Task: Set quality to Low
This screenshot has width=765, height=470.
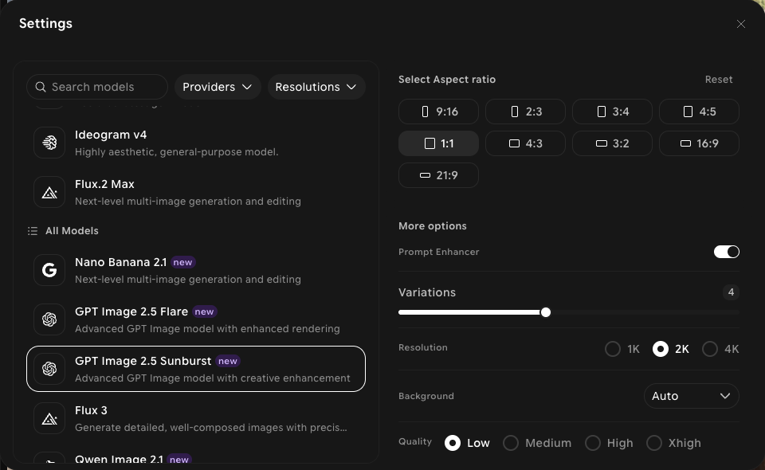Action: click(x=453, y=443)
